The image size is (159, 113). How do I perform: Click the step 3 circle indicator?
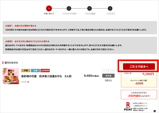[89, 8]
